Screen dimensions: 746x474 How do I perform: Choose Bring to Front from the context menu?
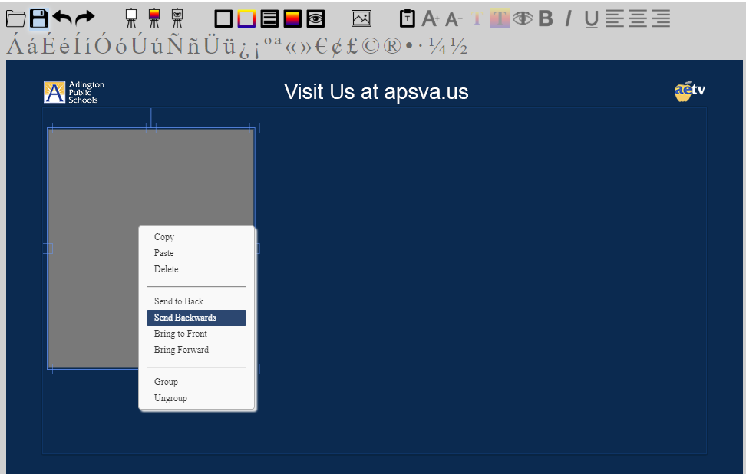[x=180, y=333]
